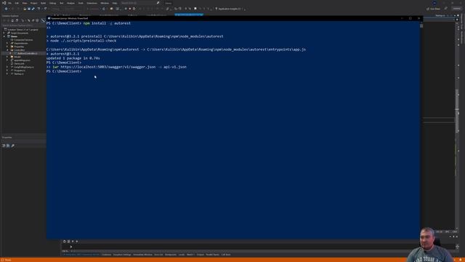The height and width of the screenshot is (262, 465).
Task: Open the Help menu
Action: tap(115, 3)
